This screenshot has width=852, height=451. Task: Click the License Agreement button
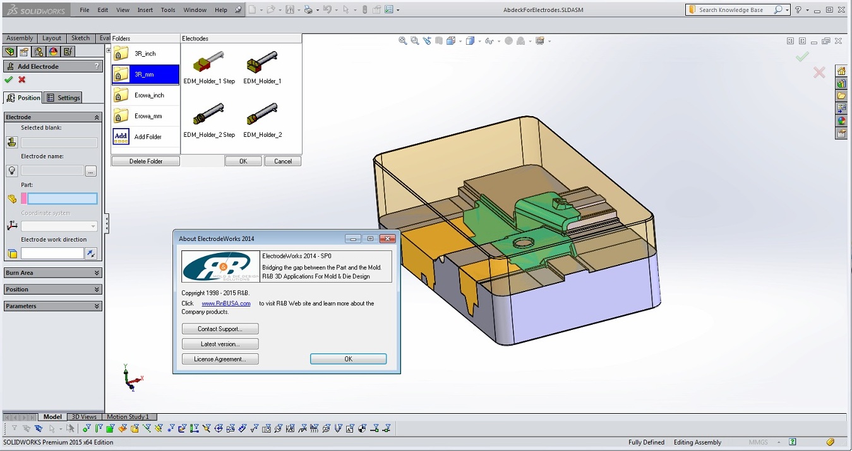(220, 360)
